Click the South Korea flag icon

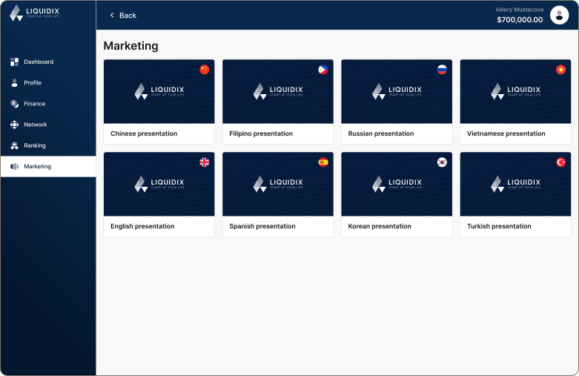tap(442, 162)
